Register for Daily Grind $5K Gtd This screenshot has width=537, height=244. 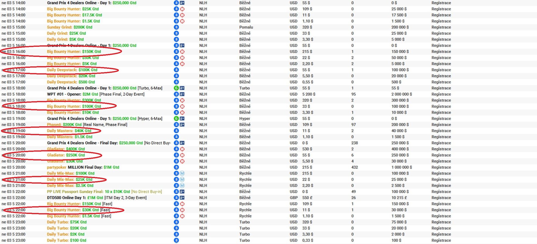(x=441, y=39)
